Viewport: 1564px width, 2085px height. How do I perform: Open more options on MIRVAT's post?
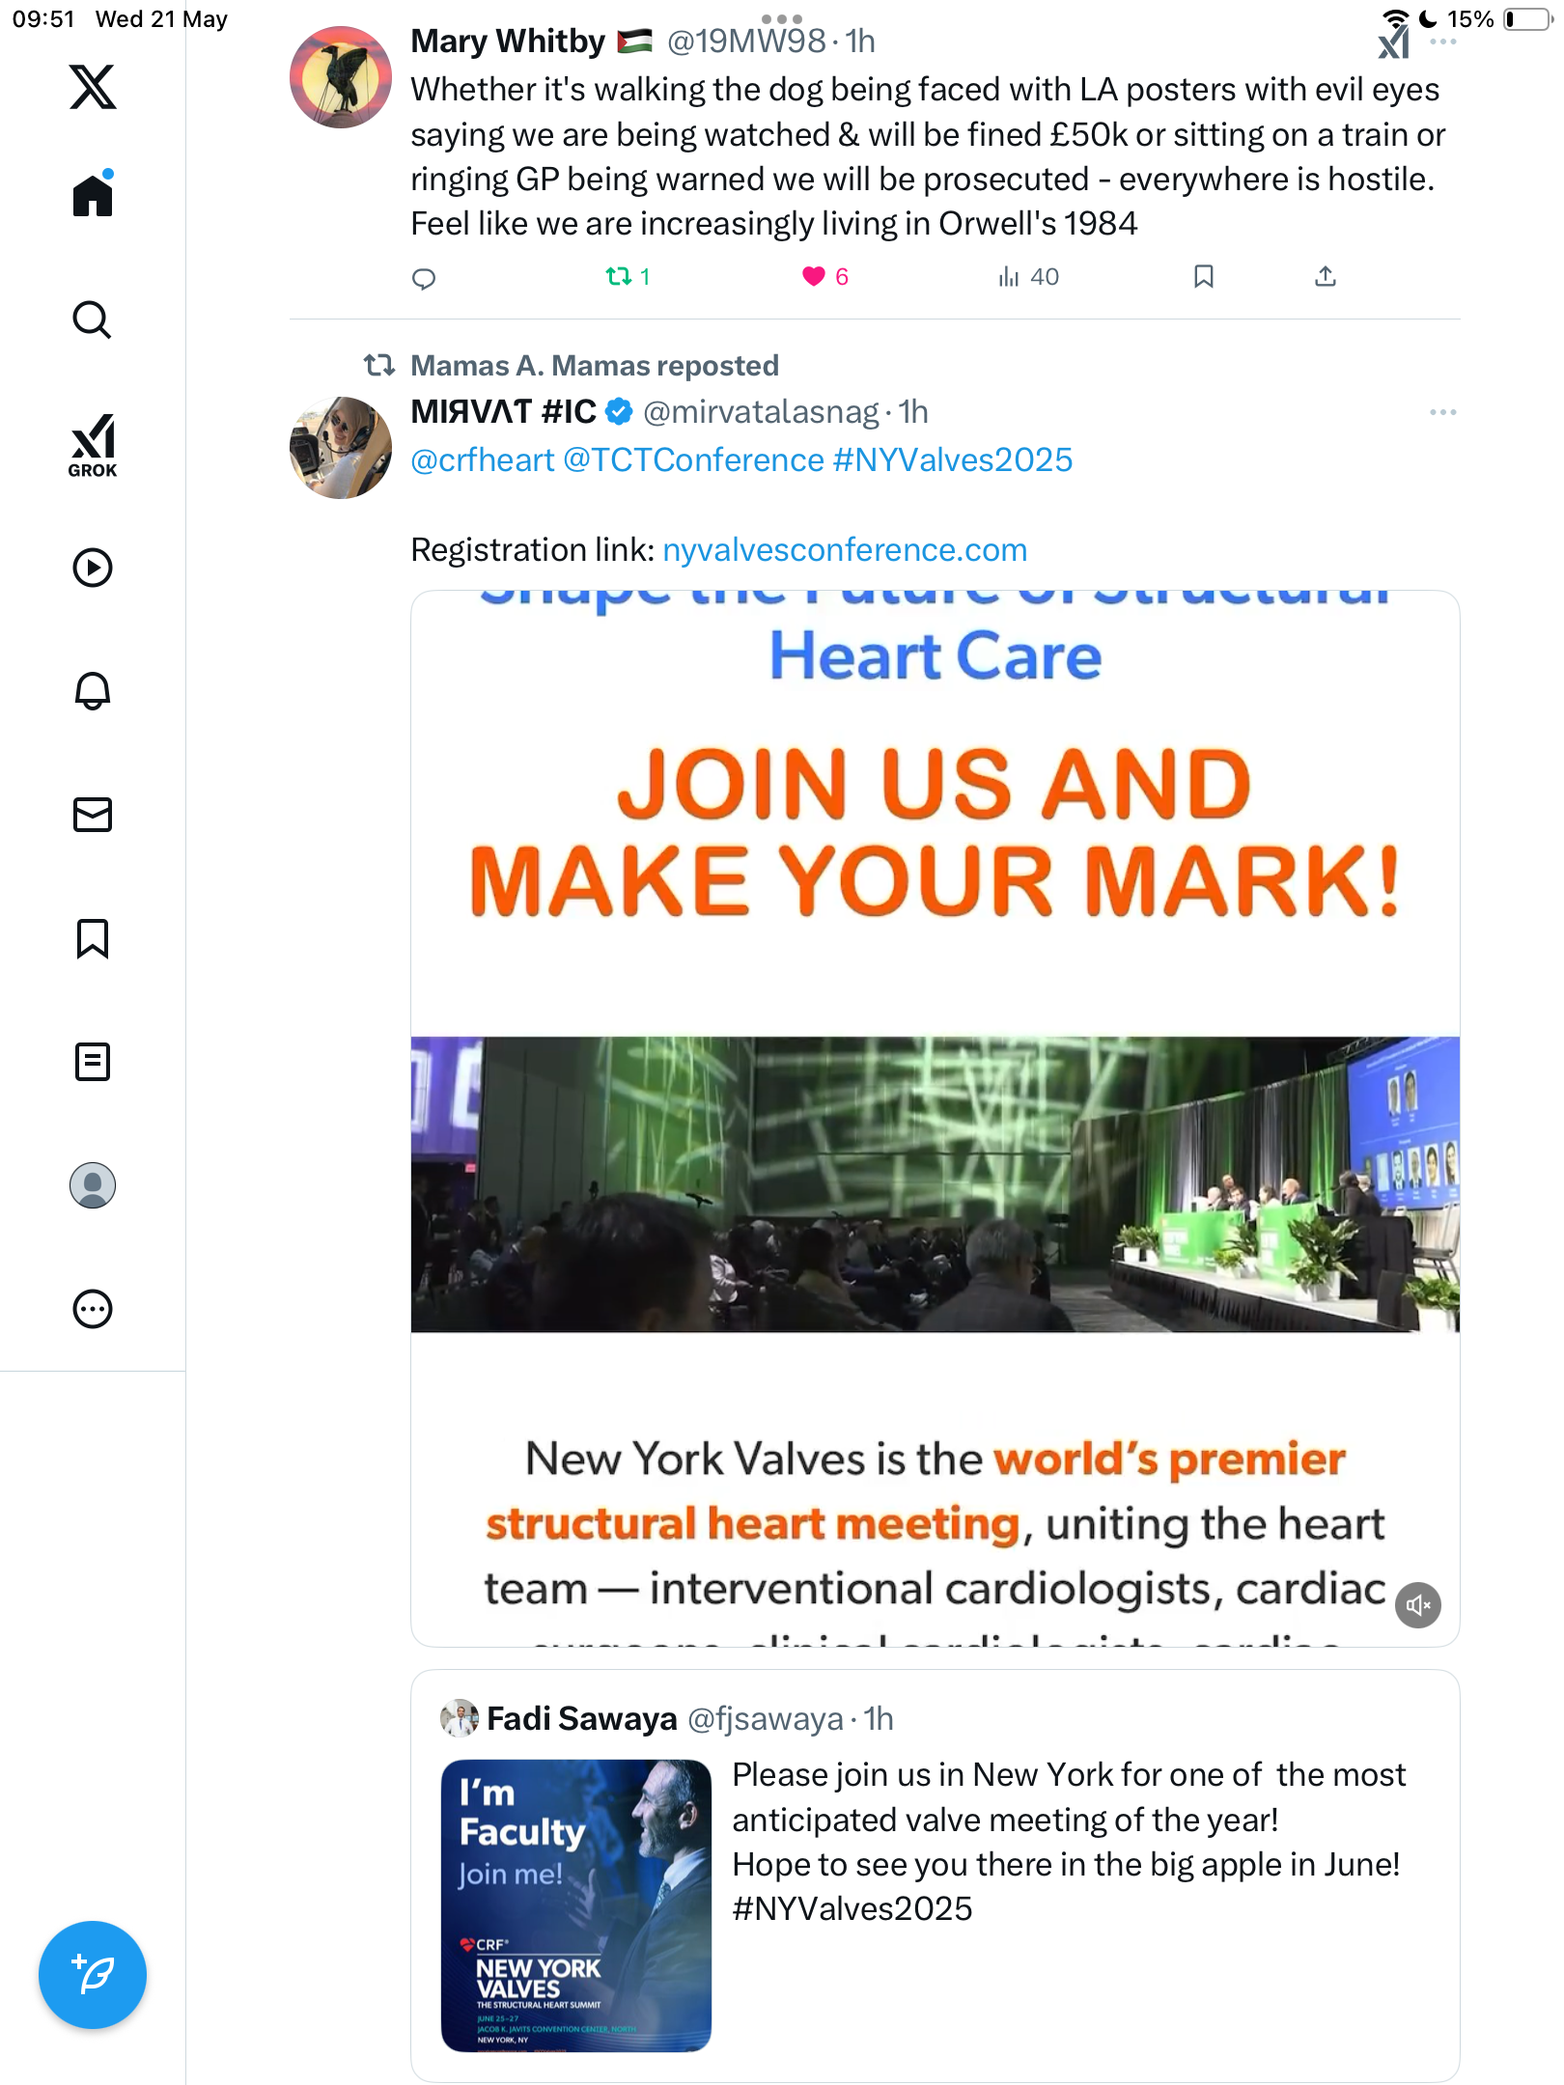[x=1442, y=412]
